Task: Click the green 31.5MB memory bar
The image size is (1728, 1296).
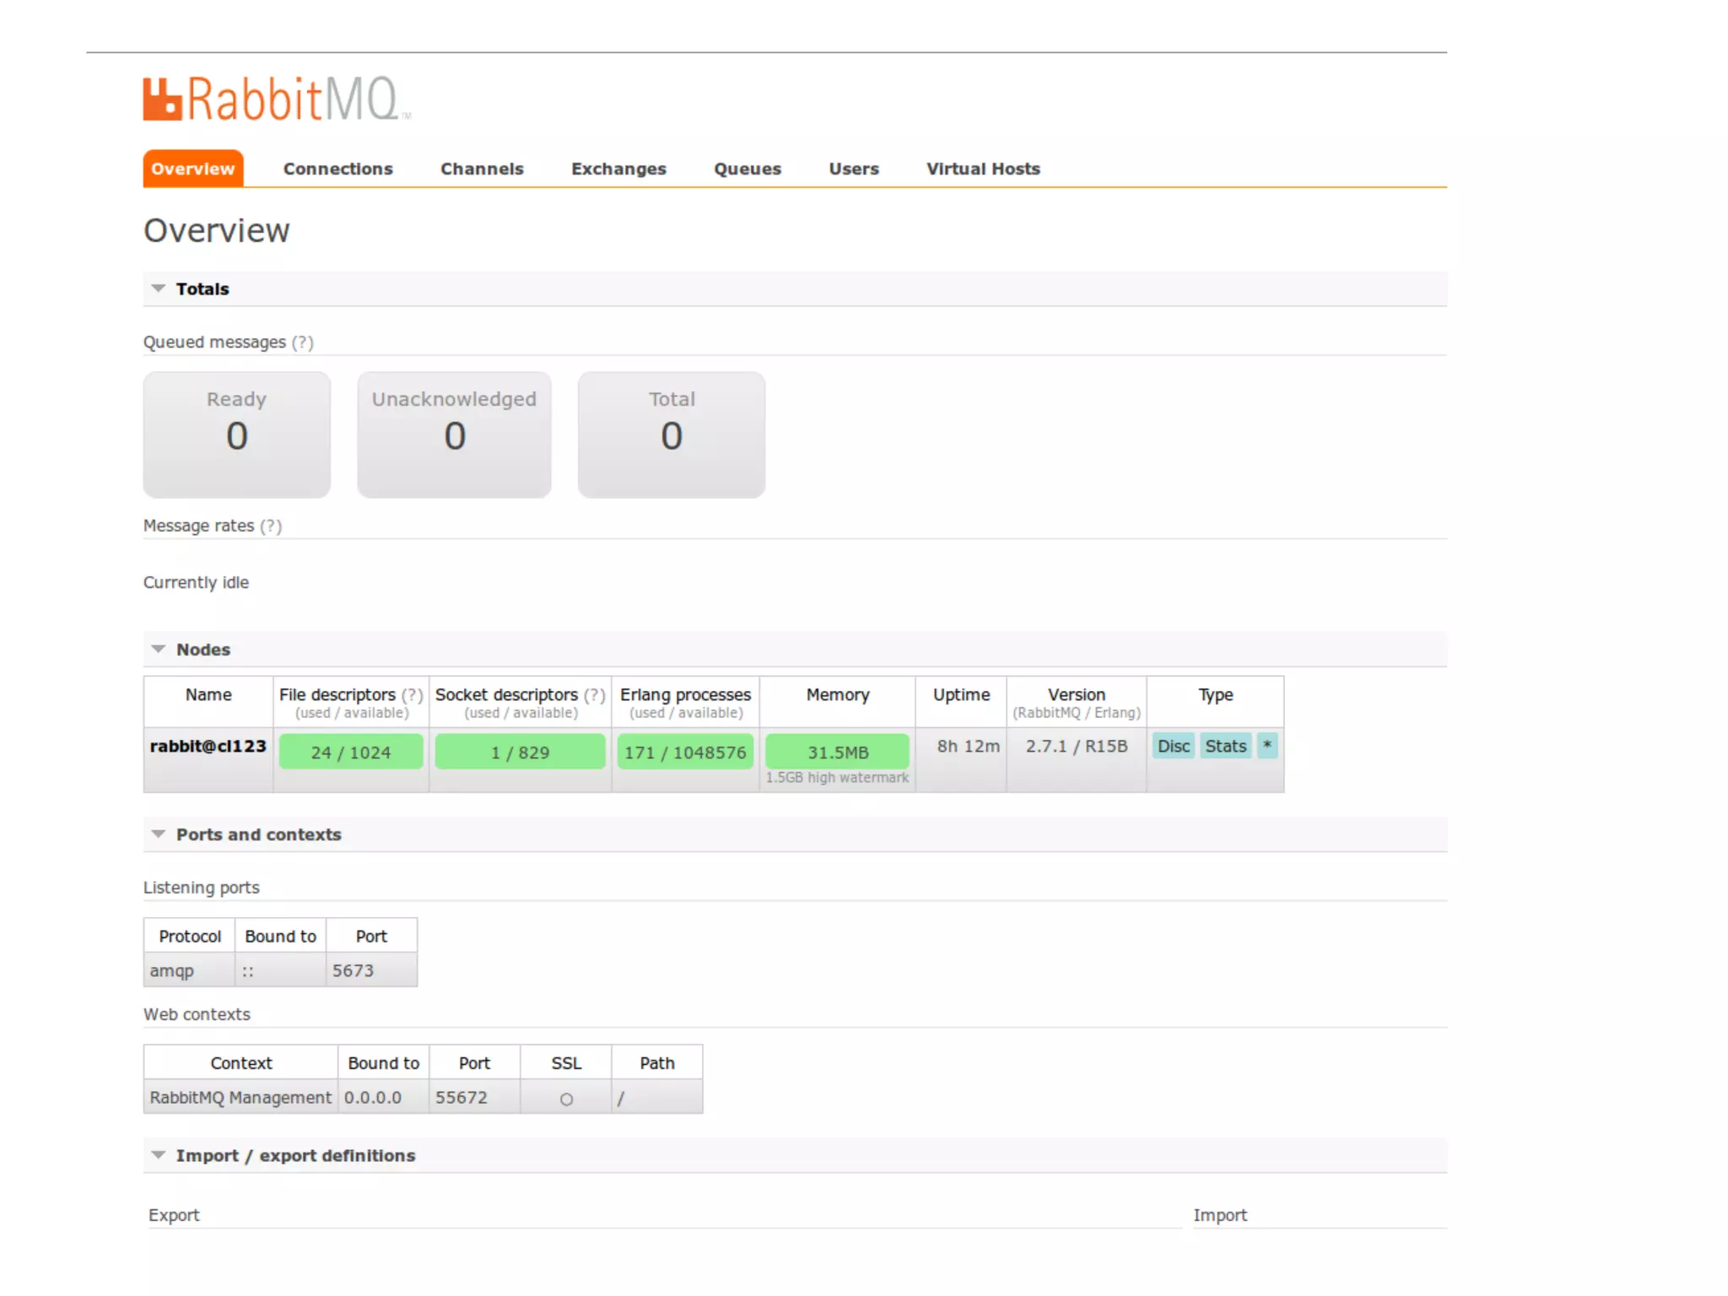Action: [x=837, y=752]
